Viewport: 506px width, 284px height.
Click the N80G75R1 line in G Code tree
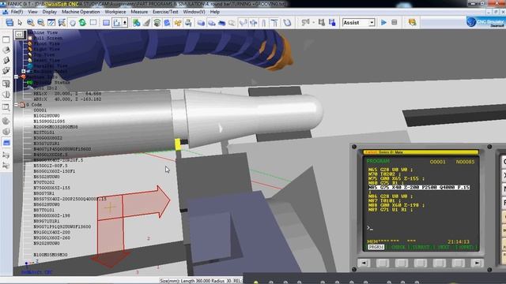click(44, 193)
